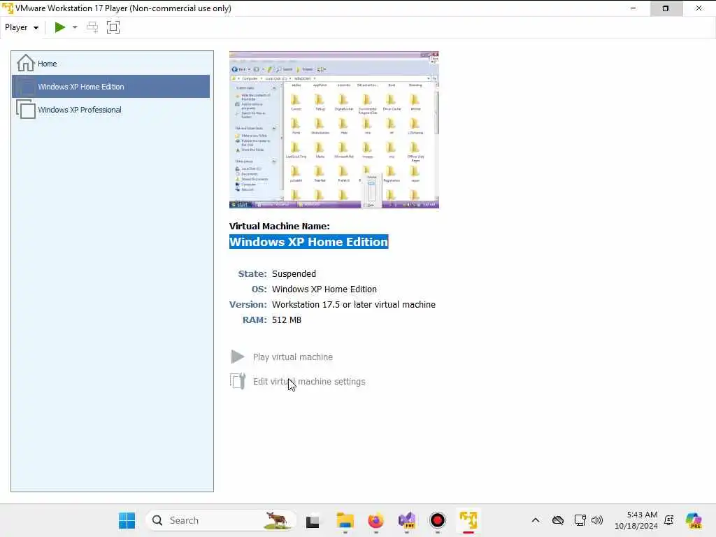Select Windows XP Home Edition in library
Viewport: 716px width, 537px height.
(x=110, y=86)
